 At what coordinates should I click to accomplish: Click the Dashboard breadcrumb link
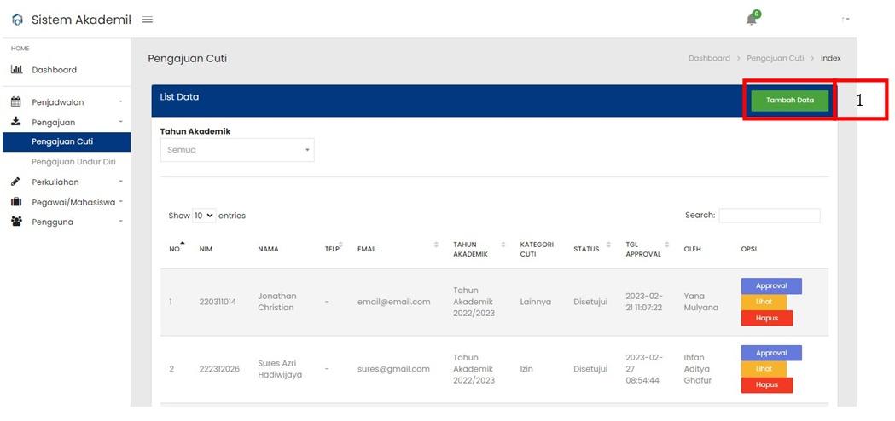point(709,58)
